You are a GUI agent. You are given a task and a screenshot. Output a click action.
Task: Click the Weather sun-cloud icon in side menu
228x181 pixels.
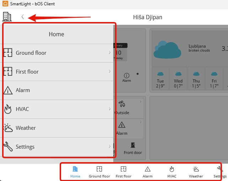(x=8, y=128)
